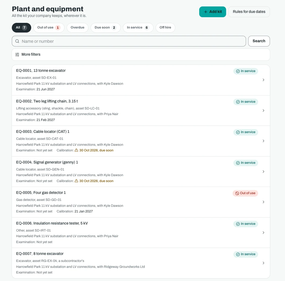Click the plus icon on Add kit
The width and height of the screenshot is (285, 281).
coord(206,12)
